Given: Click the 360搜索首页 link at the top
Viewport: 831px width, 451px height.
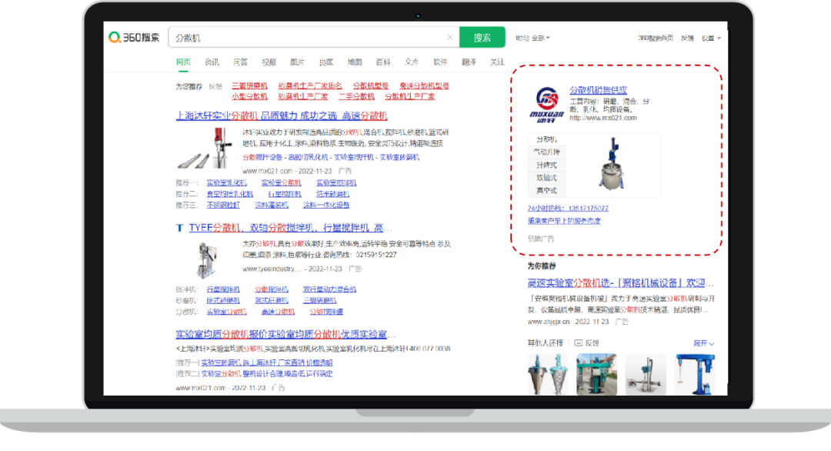Looking at the screenshot, I should pyautogui.click(x=656, y=38).
